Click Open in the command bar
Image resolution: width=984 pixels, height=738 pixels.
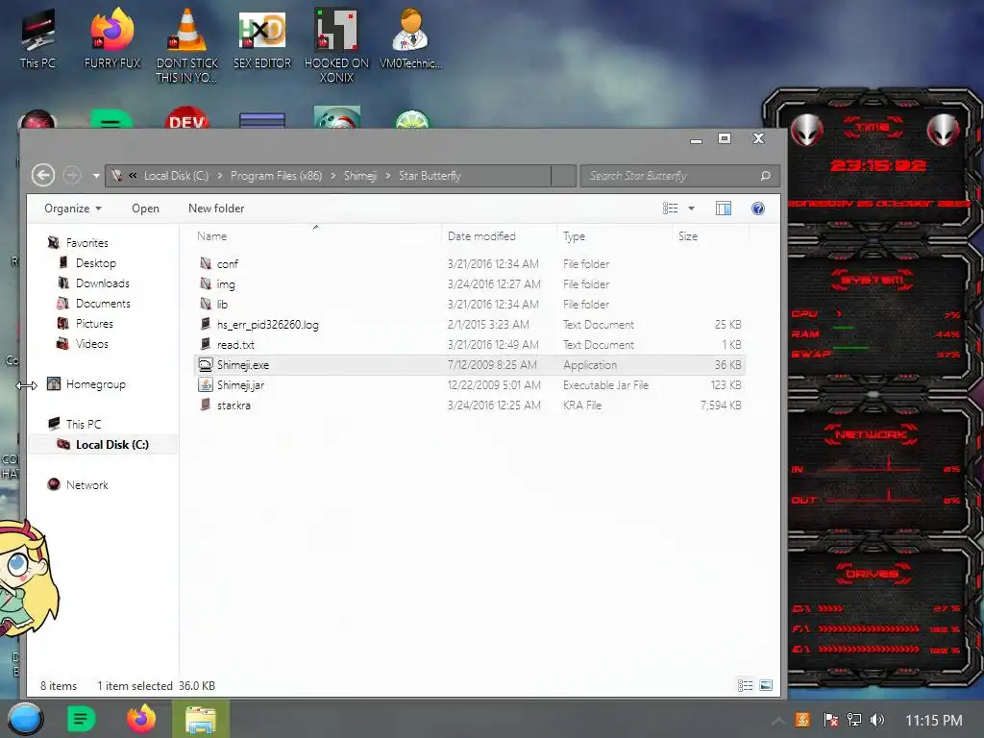coord(145,209)
